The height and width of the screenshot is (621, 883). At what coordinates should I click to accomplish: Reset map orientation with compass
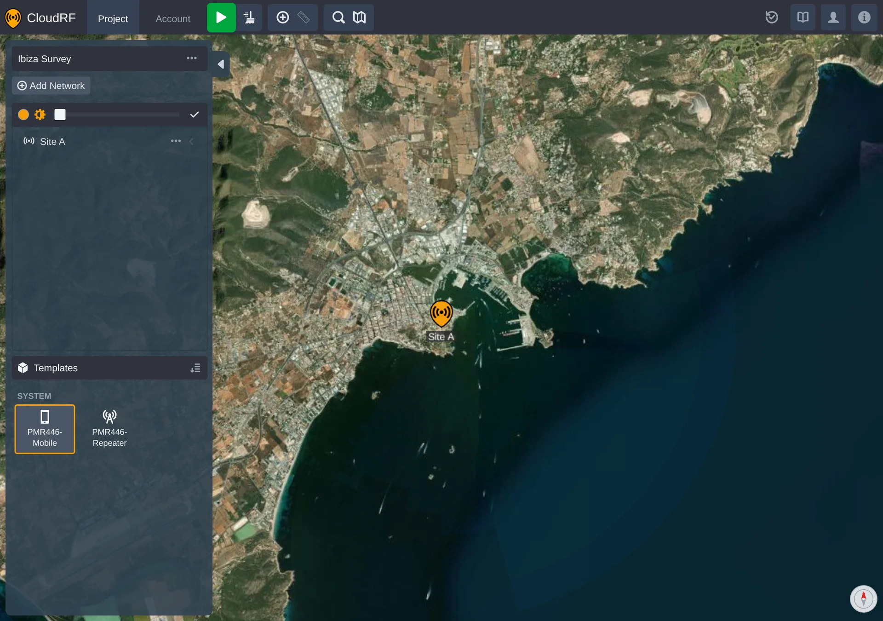[x=863, y=598]
